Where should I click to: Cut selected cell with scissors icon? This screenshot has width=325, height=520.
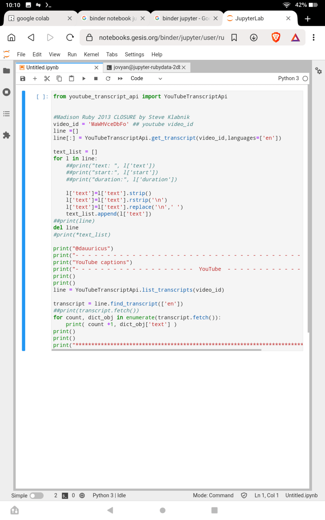coord(47,79)
